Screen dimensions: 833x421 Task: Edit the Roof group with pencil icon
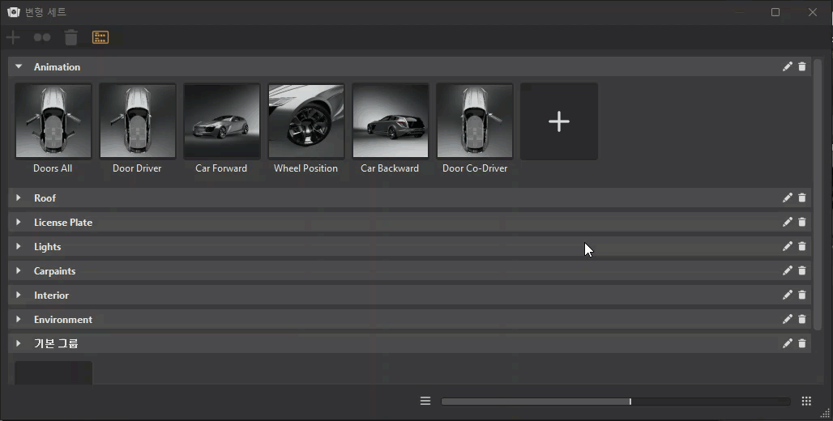click(788, 198)
